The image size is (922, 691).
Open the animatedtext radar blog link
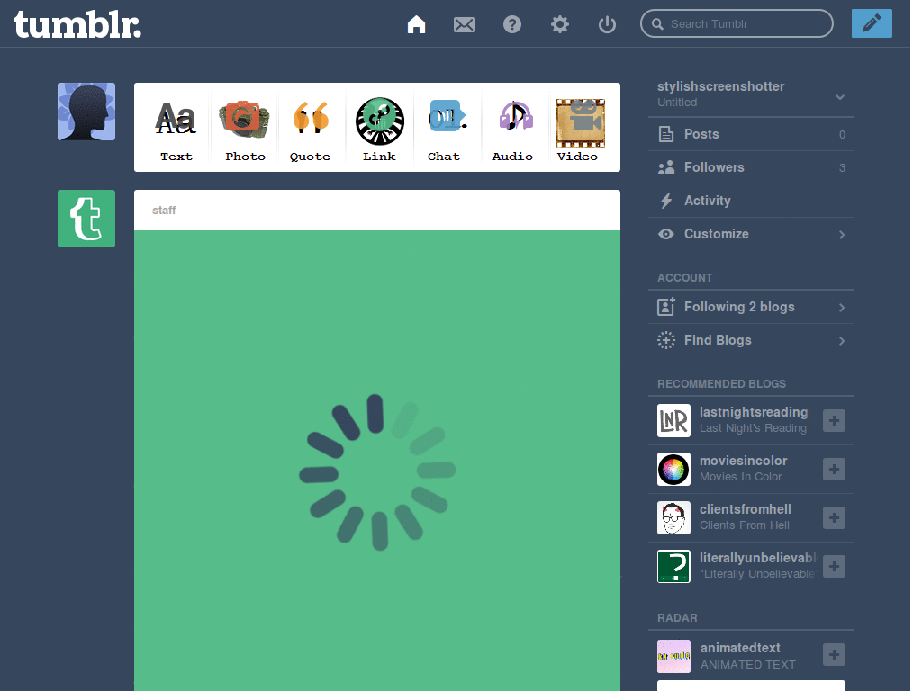coord(740,648)
